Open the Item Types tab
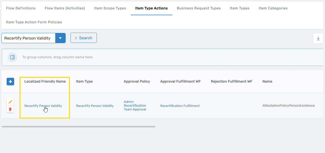The height and width of the screenshot is (153, 325). [x=240, y=8]
